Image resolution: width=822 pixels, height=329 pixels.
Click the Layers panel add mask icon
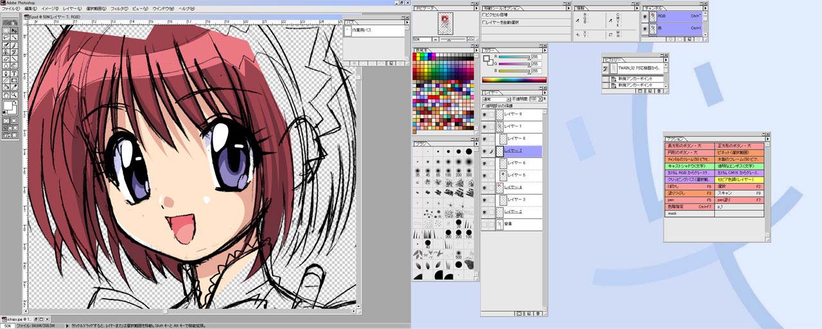[x=519, y=314]
